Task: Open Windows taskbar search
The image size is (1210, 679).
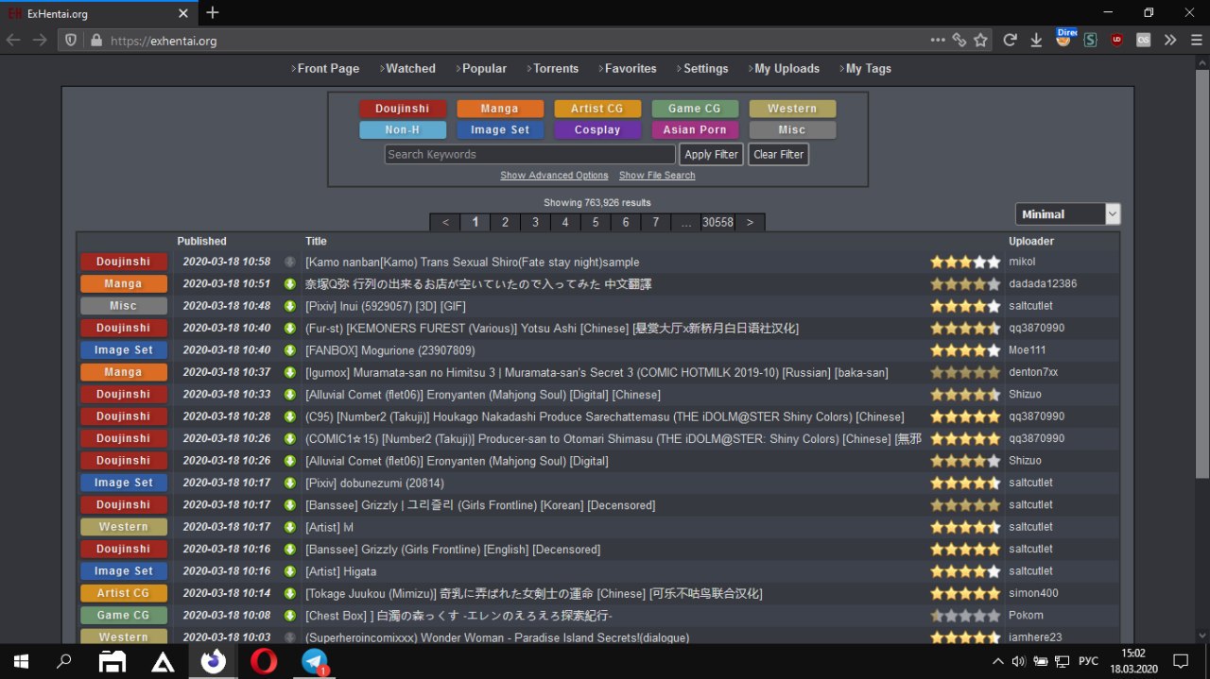Action: coord(64,661)
